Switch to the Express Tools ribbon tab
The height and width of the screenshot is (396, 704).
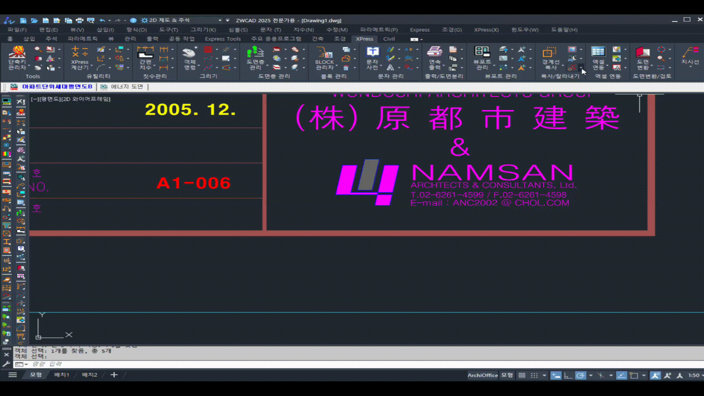[x=223, y=39]
